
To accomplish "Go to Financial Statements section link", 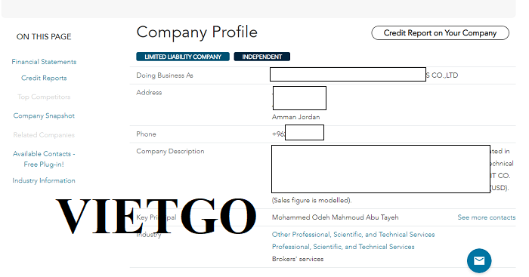I will point(44,62).
